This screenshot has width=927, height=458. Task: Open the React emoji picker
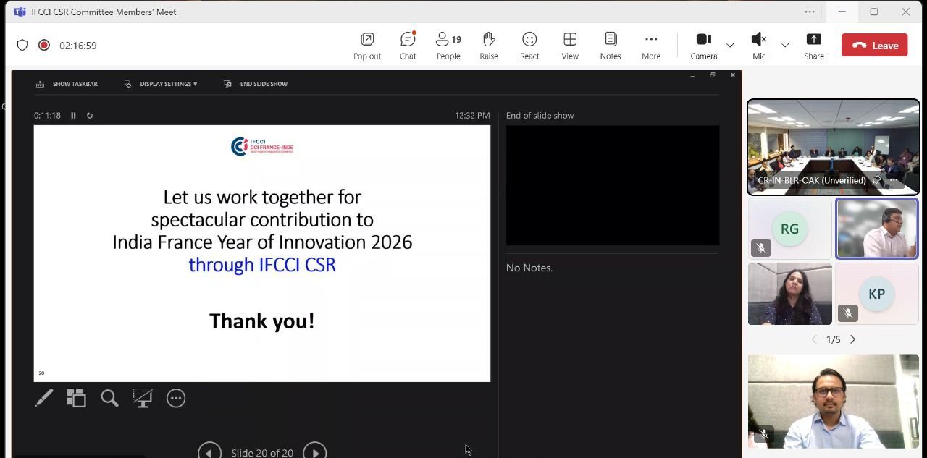[529, 45]
